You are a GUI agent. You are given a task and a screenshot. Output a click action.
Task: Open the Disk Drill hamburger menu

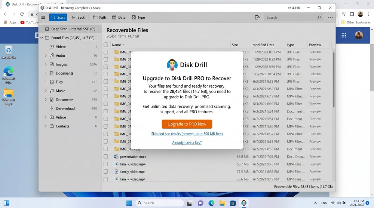43,18
